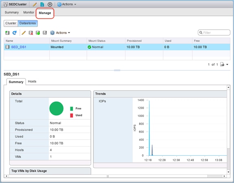This screenshot has width=234, height=183.
Task: Open the datastore toolbar Actions dropdown
Action: (x=60, y=32)
